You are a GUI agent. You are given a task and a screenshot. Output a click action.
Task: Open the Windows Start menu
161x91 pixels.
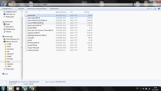[3, 89]
